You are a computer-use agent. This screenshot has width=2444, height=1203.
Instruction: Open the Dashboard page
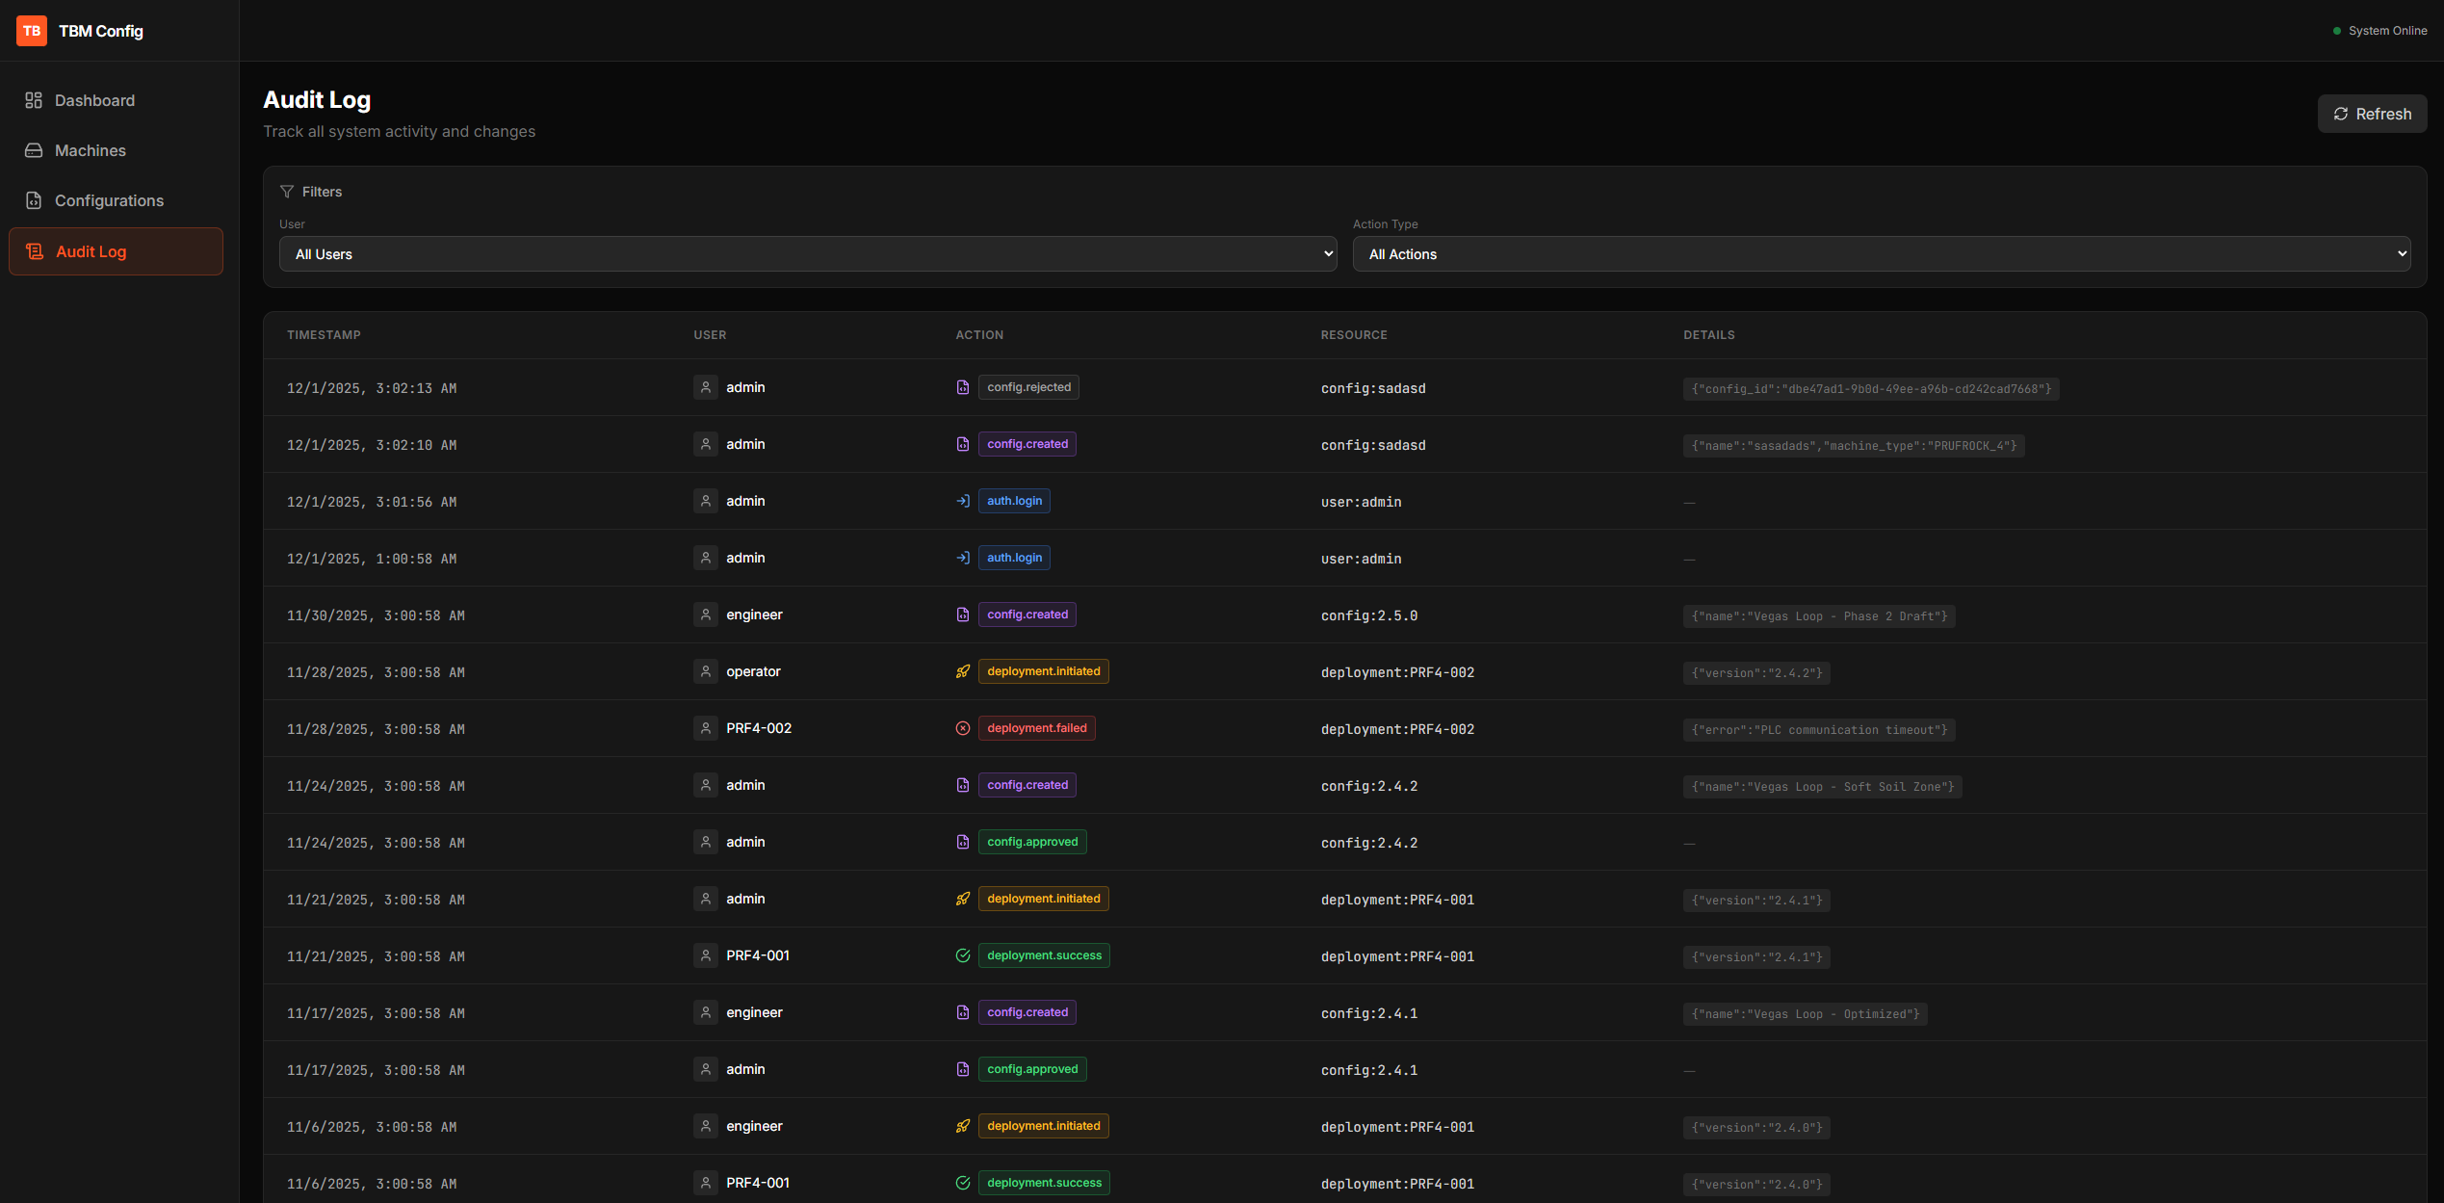(x=116, y=100)
